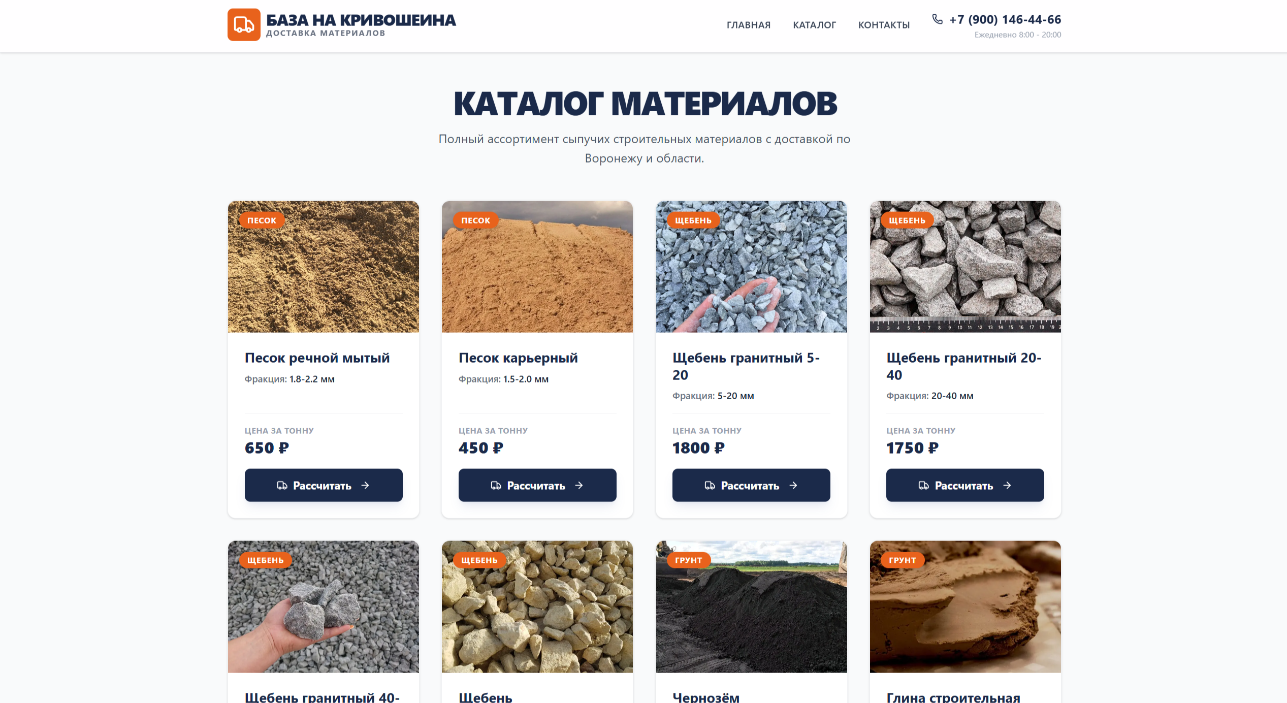Go to the КОНТАКТЫ page

[884, 25]
